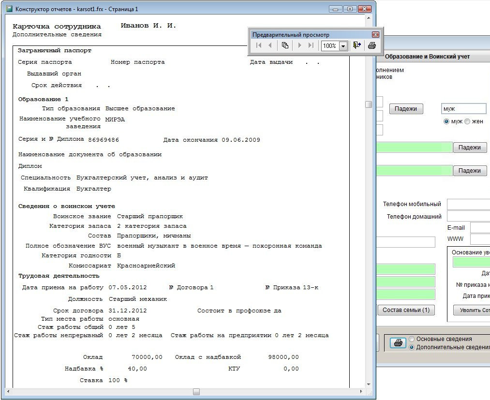Click the previous page arrow
The image size is (490, 400).
[270, 45]
